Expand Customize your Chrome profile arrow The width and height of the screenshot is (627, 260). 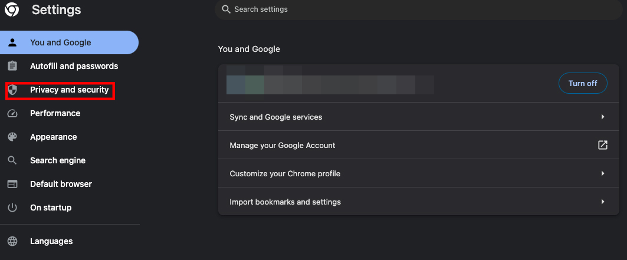(603, 174)
